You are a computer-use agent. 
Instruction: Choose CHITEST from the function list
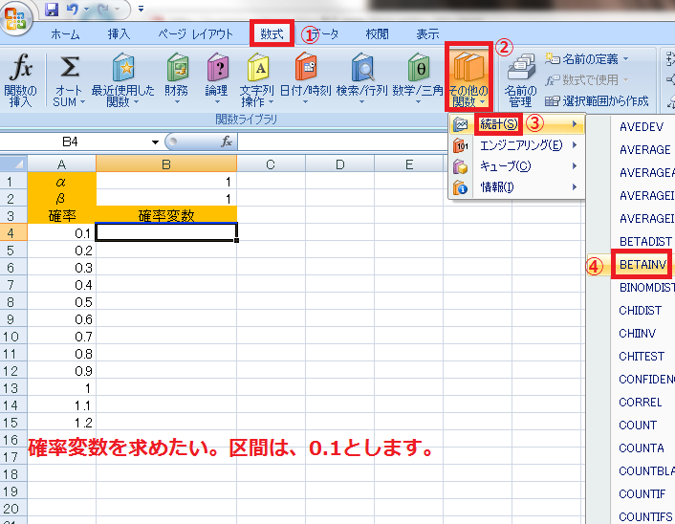point(642,356)
